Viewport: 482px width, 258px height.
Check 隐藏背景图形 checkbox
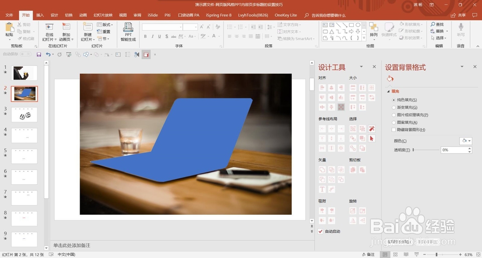[393, 129]
